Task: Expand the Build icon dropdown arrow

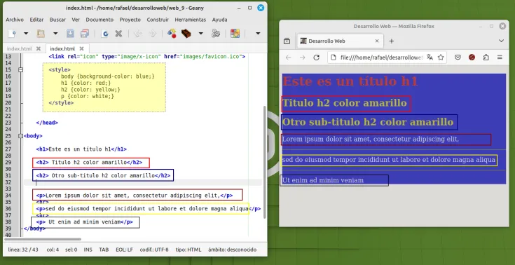Action: coord(200,33)
